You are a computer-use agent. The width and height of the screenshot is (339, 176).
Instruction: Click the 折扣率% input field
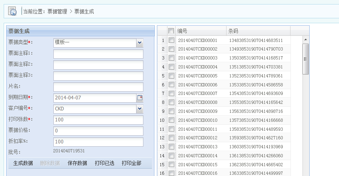[98, 142]
